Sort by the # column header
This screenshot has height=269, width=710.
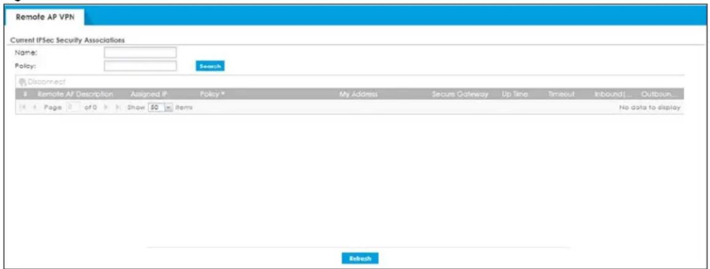[x=26, y=94]
